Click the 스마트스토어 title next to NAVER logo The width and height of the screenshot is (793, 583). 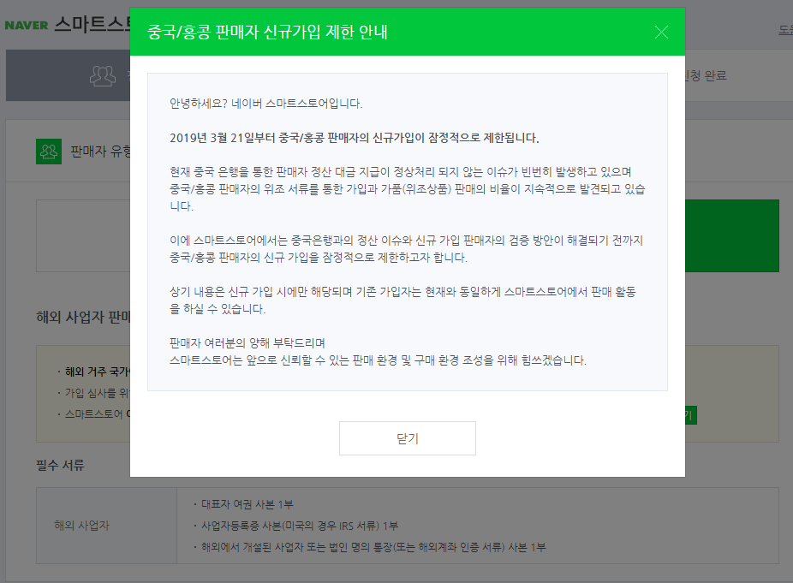coord(92,24)
